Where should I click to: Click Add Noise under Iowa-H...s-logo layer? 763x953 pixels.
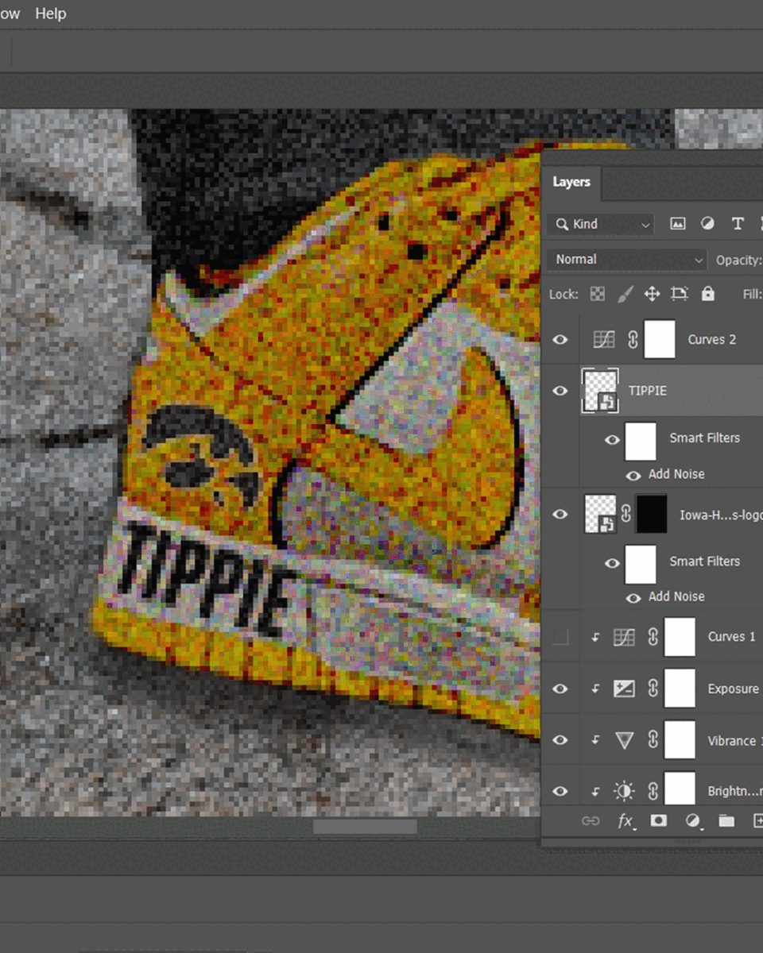point(676,596)
